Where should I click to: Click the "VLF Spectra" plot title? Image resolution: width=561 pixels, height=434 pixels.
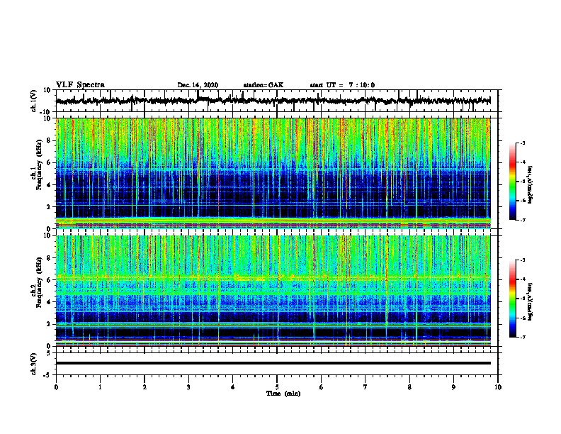80,85
